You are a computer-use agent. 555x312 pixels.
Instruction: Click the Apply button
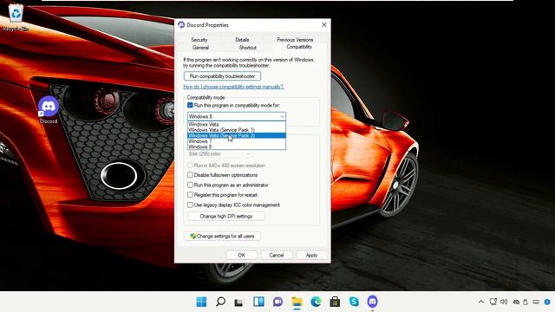click(311, 255)
